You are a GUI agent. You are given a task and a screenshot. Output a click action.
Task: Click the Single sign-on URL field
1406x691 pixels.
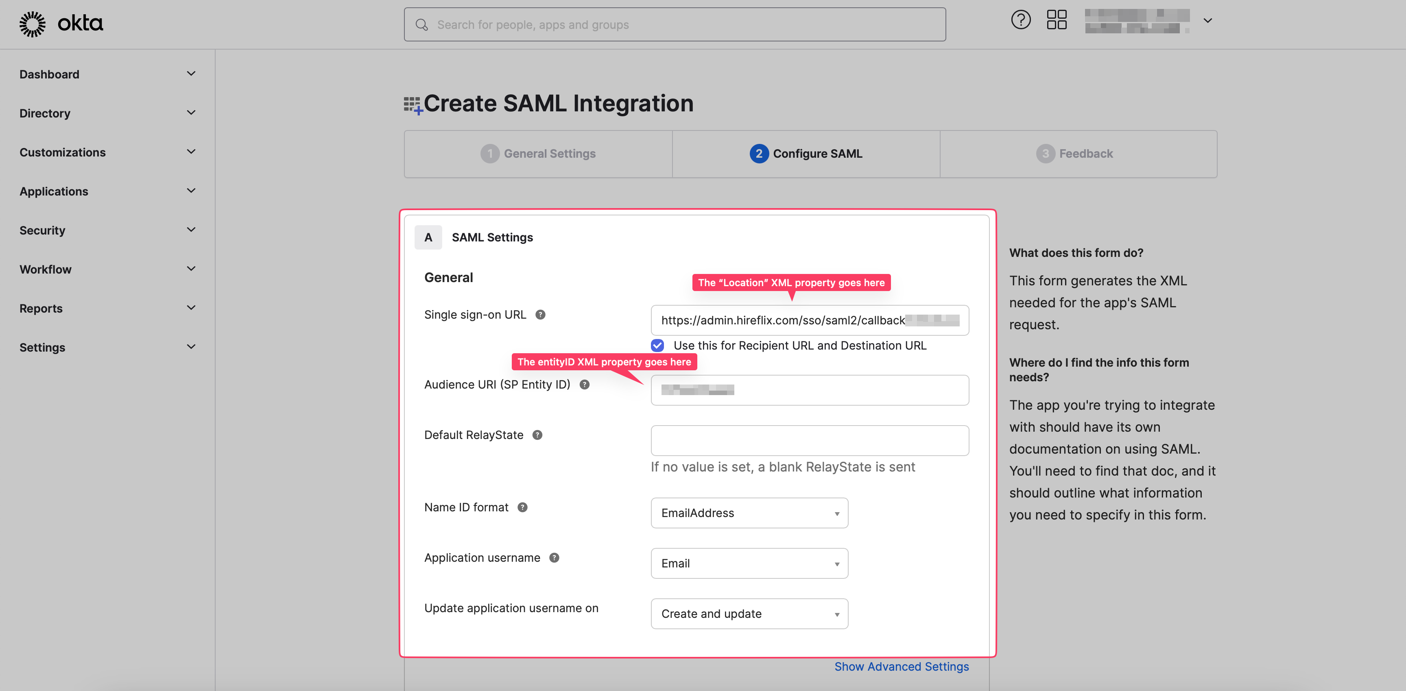click(x=810, y=320)
